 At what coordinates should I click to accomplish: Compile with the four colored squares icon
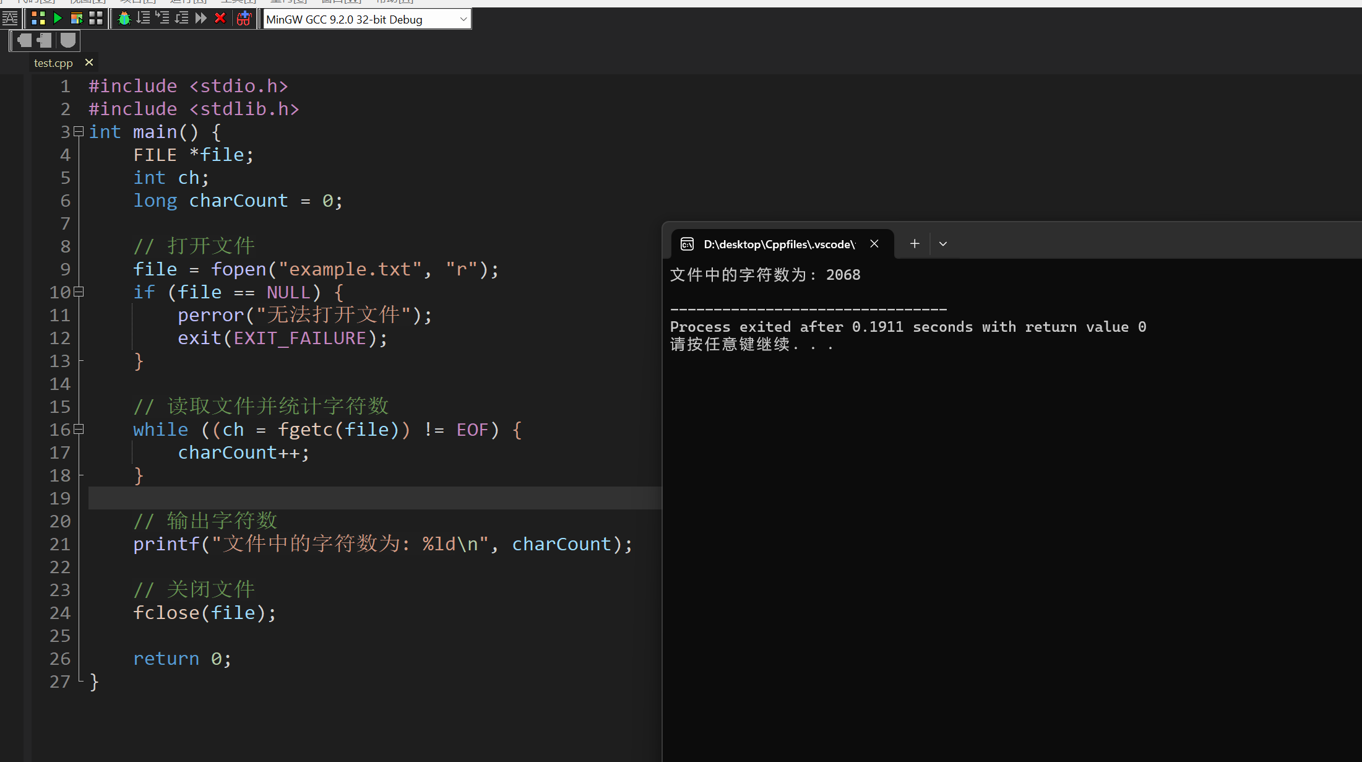(38, 19)
